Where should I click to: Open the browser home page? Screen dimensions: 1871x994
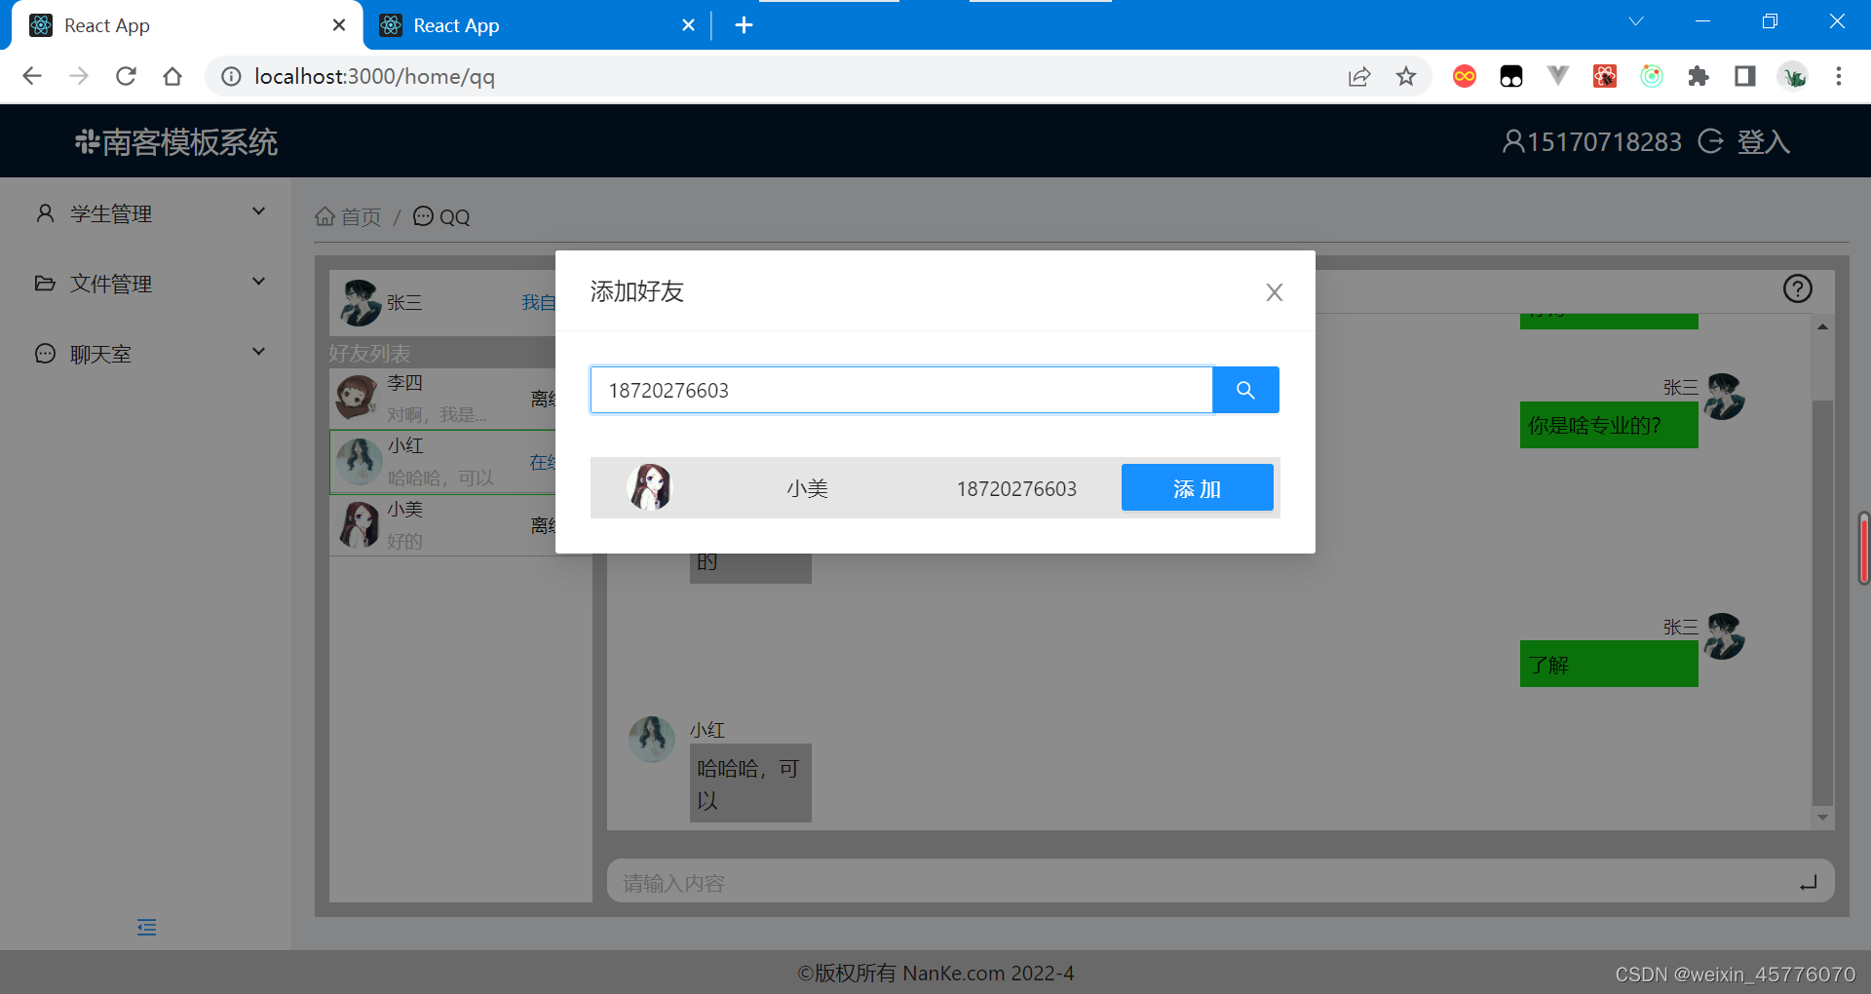[x=172, y=76]
